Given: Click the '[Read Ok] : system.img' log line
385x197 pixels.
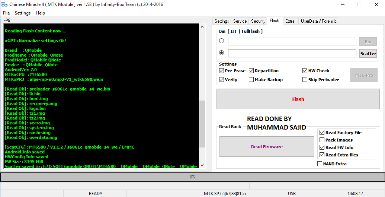Looking at the screenshot, I should coord(29,128).
